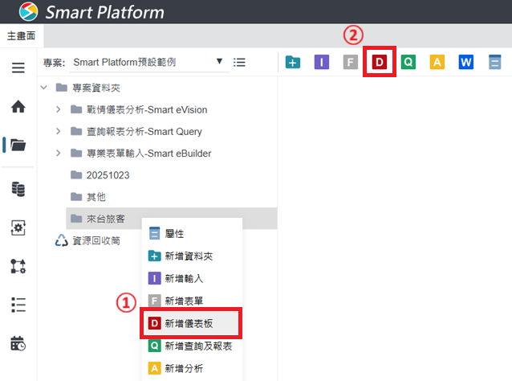Click the red D dashboard toolbar icon
Image resolution: width=512 pixels, height=381 pixels.
coord(380,63)
